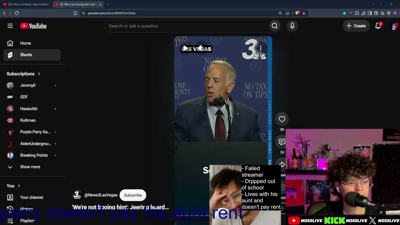
Task: Click the Create button
Action: click(356, 26)
